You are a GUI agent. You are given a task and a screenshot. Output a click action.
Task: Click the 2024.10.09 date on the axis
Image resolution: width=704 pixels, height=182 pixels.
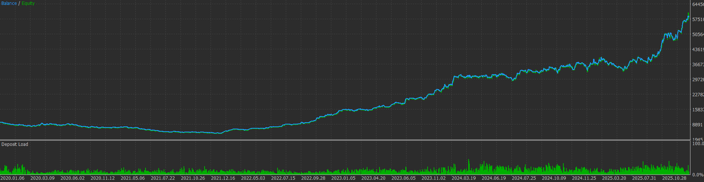click(554, 178)
